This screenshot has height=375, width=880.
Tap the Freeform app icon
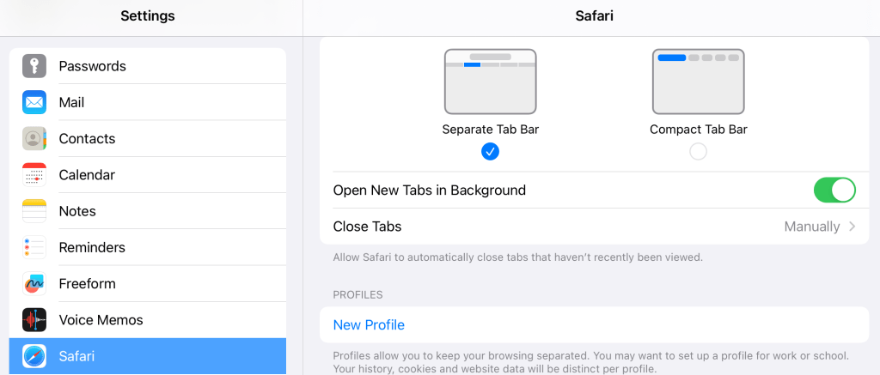34,284
